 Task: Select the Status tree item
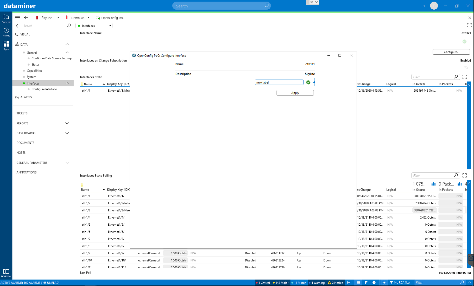pyautogui.click(x=35, y=65)
